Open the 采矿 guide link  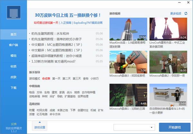[x=52, y=97]
